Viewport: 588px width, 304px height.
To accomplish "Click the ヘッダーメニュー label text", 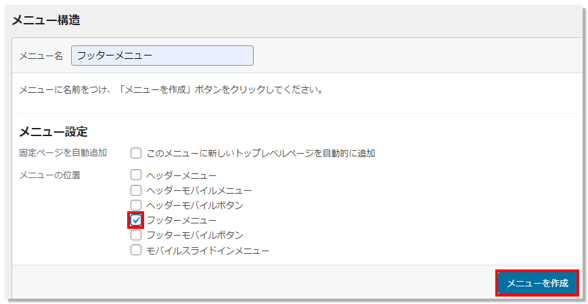I will (181, 175).
